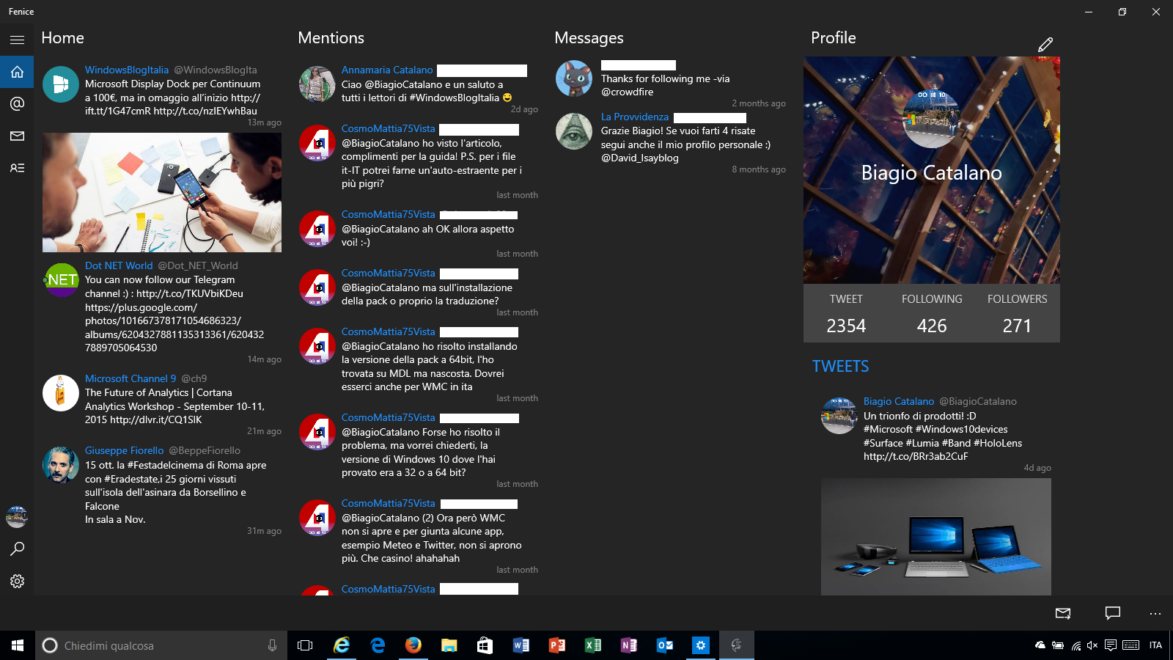Open Annamaria Catalano profile link
The height and width of the screenshot is (660, 1173).
click(x=387, y=70)
